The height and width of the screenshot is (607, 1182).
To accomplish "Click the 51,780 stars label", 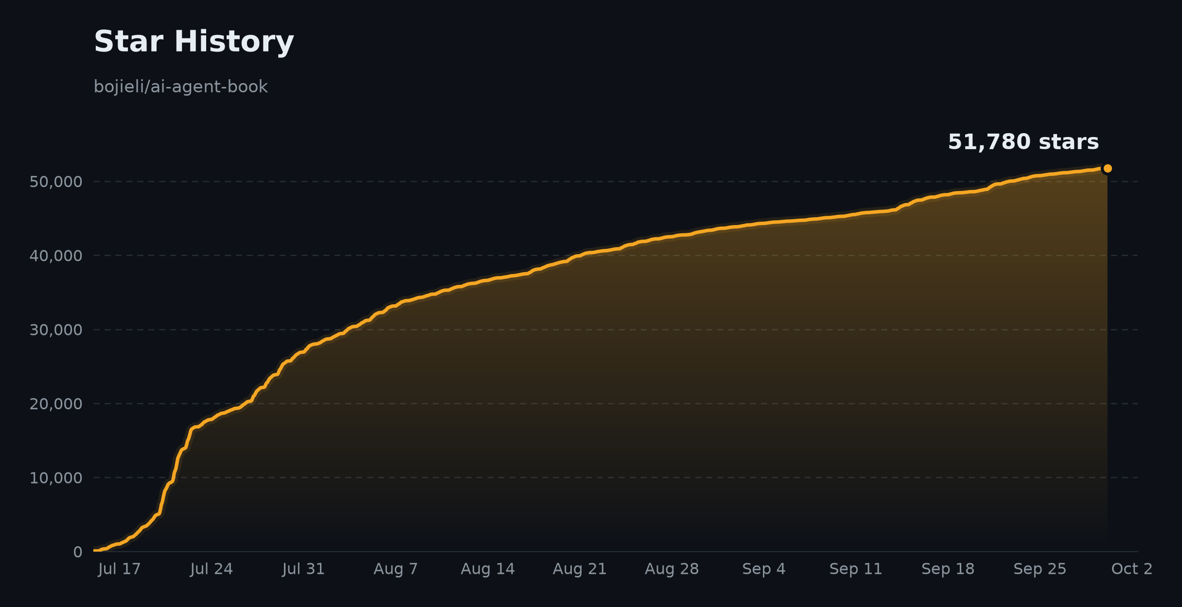I will tap(1023, 142).
